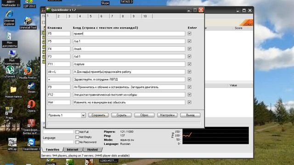Open Трансформеры game desktop shortcut
The width and height of the screenshot is (294, 165).
pos(31,127)
